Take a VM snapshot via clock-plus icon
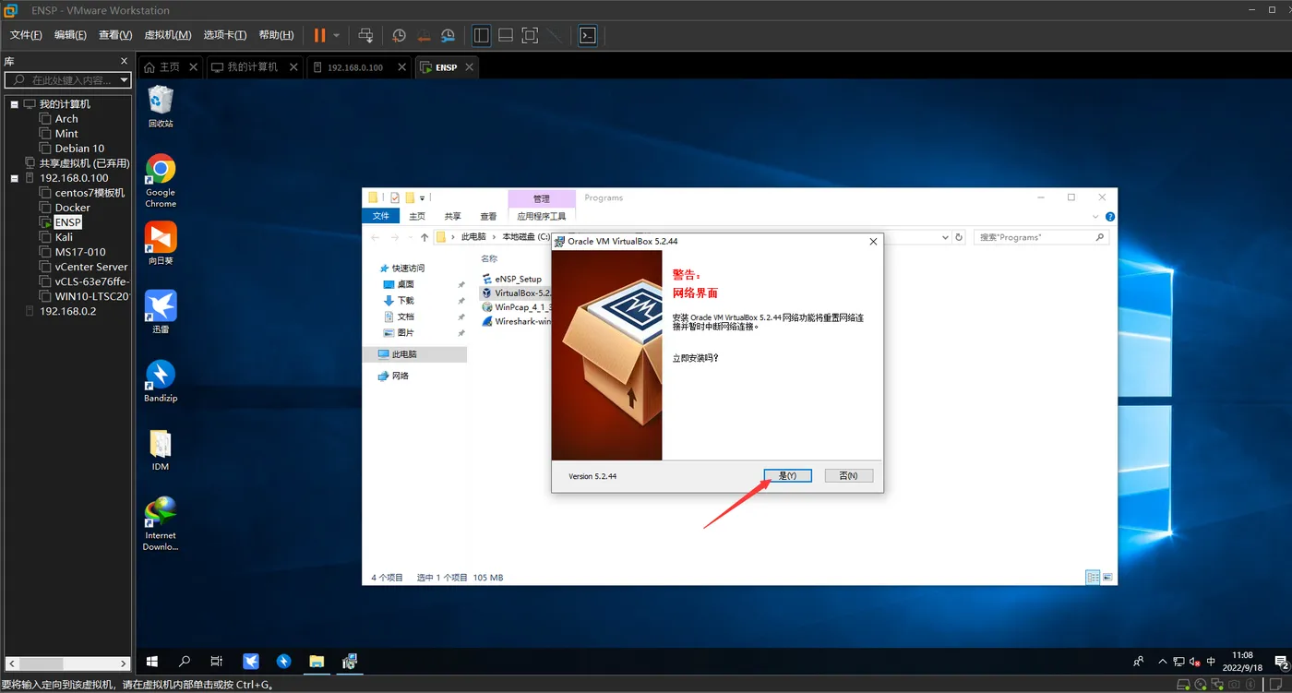This screenshot has width=1292, height=693. coord(399,35)
